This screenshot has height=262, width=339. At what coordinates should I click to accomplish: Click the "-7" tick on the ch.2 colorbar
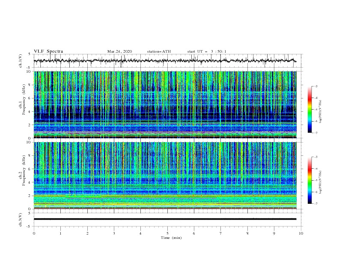coord(315,204)
